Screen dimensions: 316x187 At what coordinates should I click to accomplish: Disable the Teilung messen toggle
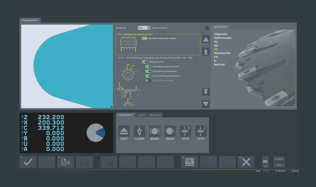click(x=144, y=62)
